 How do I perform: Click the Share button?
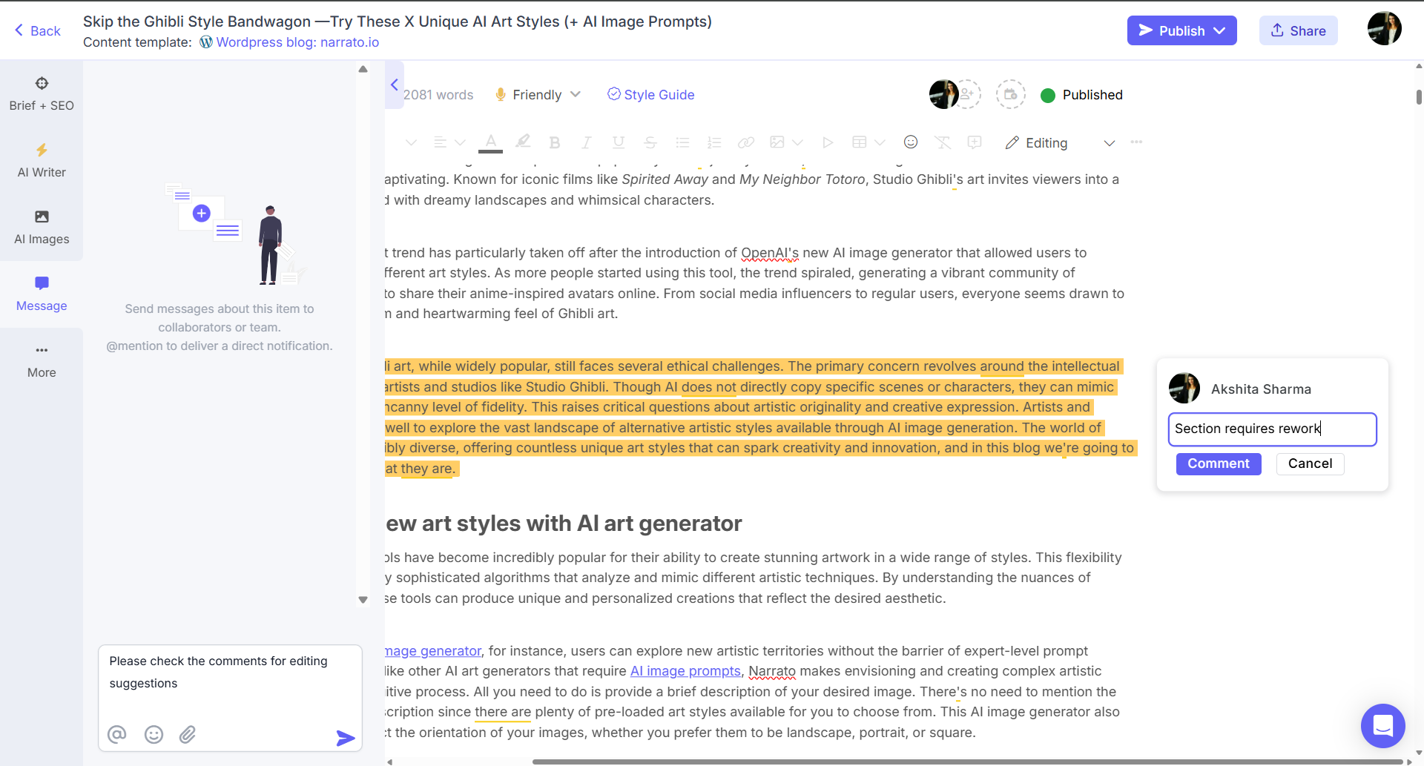pos(1298,30)
